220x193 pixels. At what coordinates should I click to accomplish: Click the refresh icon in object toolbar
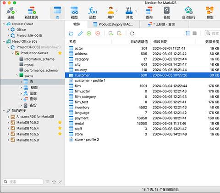[132, 34]
